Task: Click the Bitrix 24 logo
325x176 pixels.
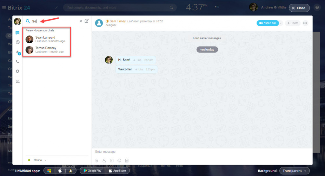Action: (x=19, y=8)
